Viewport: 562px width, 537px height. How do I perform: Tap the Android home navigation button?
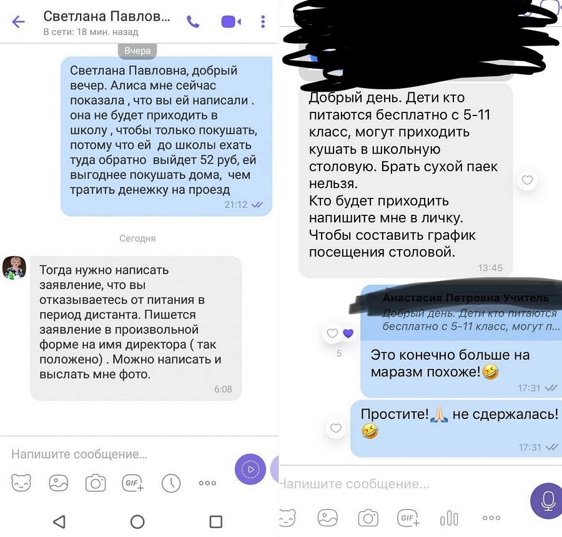tap(137, 521)
